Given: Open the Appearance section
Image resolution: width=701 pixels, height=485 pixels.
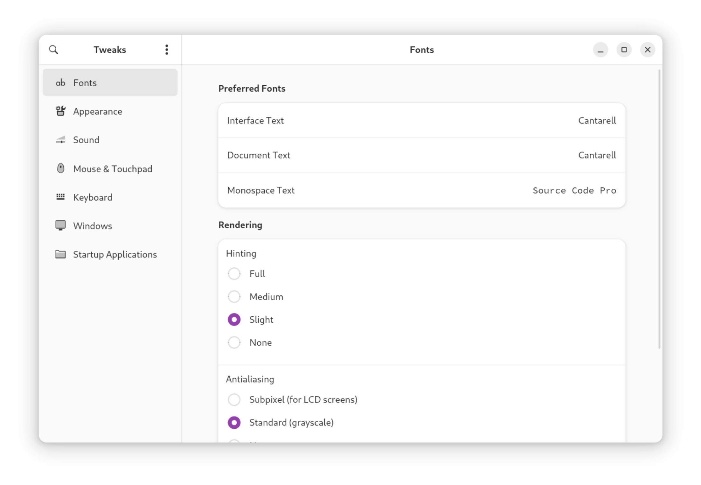Looking at the screenshot, I should click(x=110, y=111).
